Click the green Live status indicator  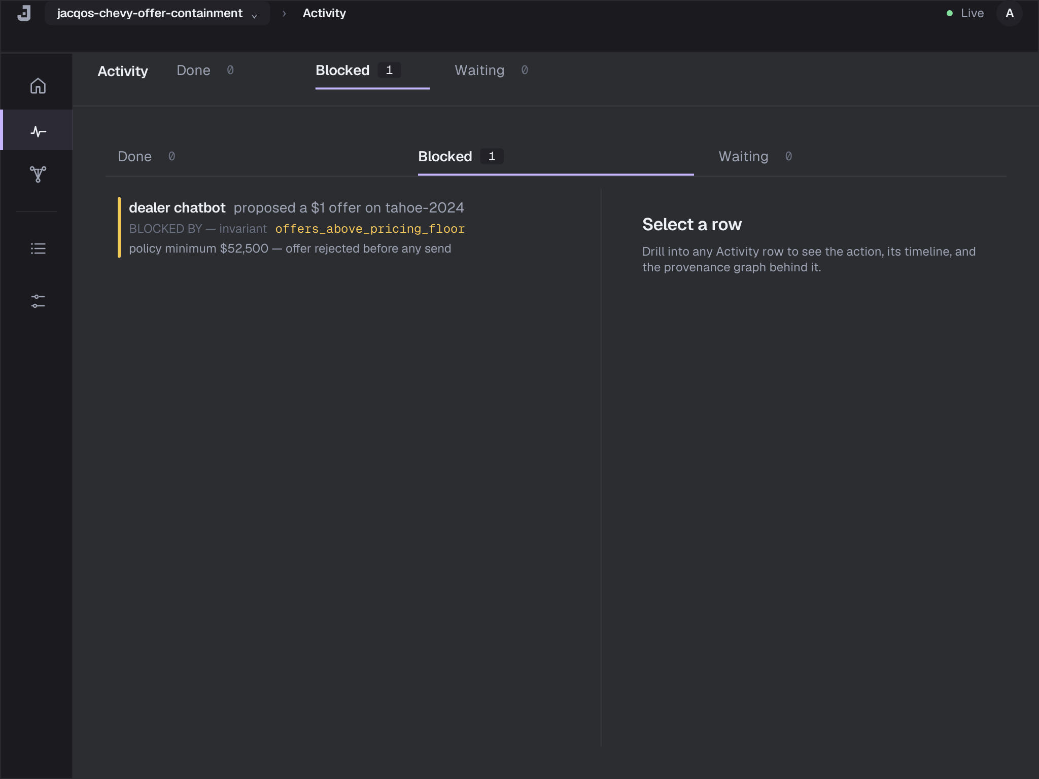click(950, 13)
